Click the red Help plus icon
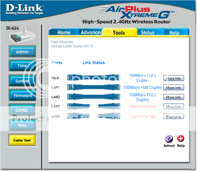 coord(181,139)
